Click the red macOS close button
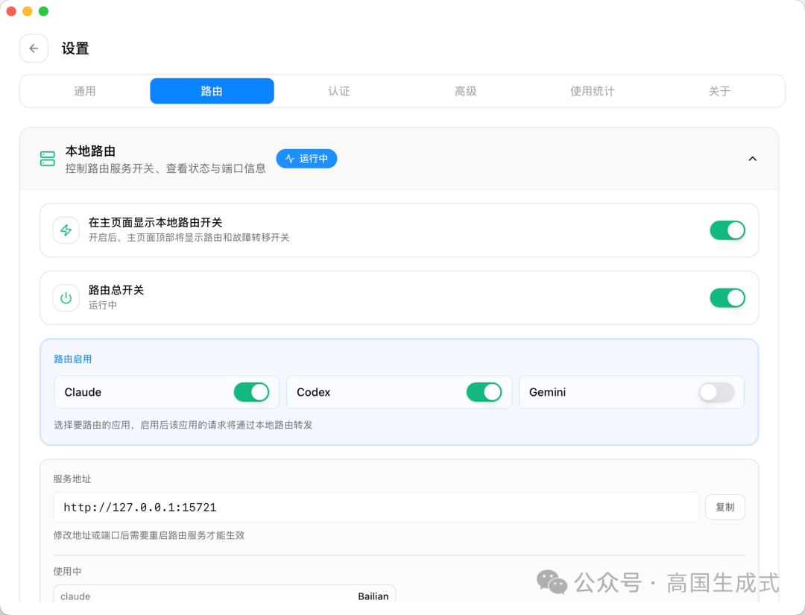This screenshot has width=805, height=615. click(11, 11)
